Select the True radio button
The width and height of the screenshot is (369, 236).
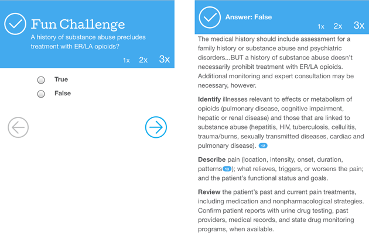tap(41, 80)
